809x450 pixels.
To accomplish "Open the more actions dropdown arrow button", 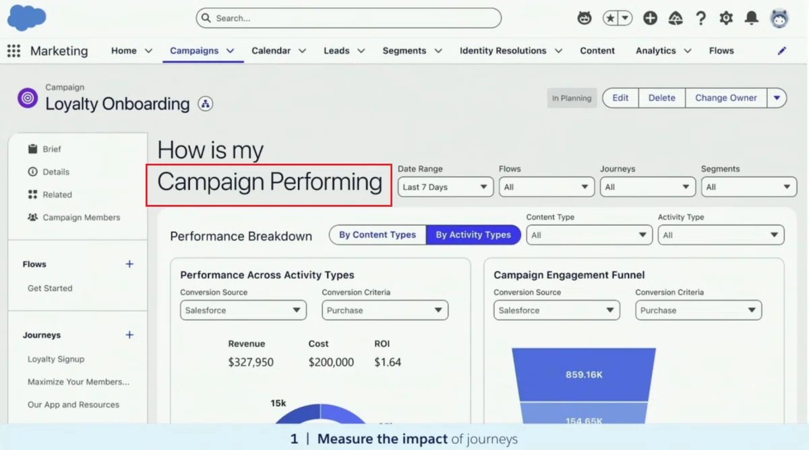I will [x=777, y=98].
